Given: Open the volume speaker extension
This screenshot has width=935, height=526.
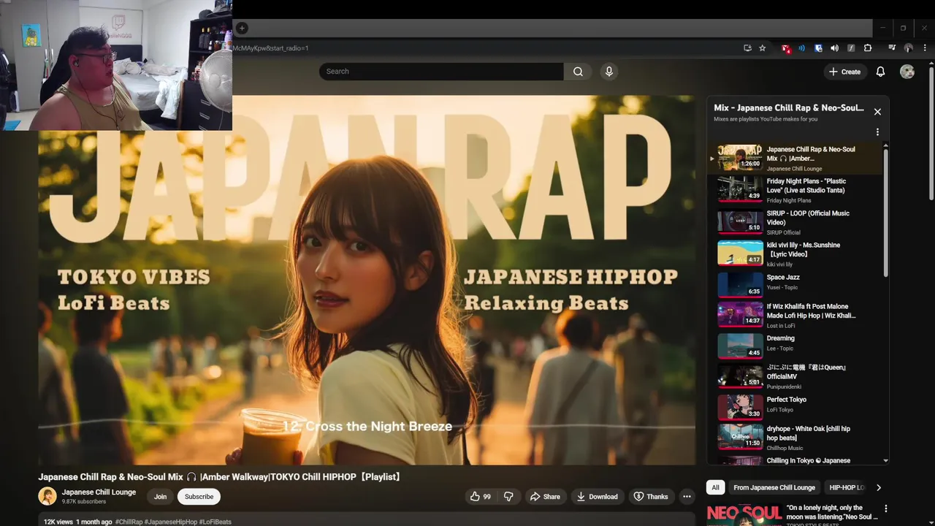Looking at the screenshot, I should click(x=834, y=48).
